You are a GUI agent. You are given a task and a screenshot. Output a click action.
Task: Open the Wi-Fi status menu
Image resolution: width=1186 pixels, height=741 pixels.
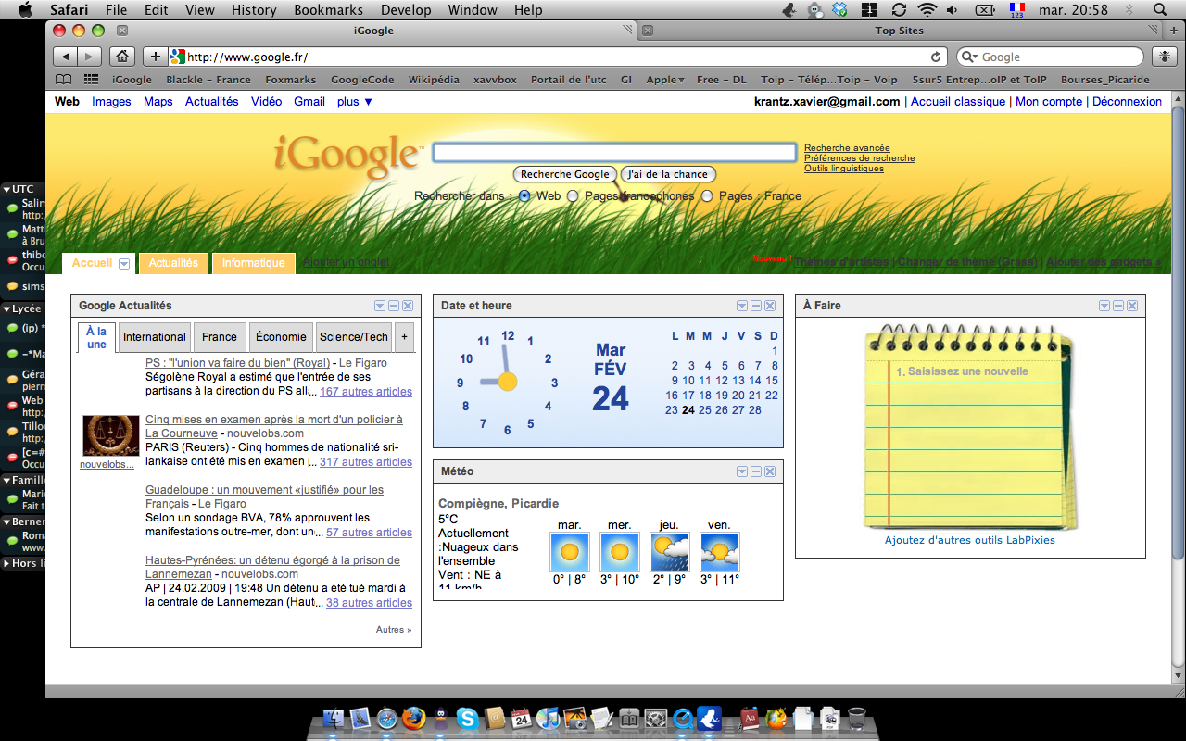(x=927, y=10)
